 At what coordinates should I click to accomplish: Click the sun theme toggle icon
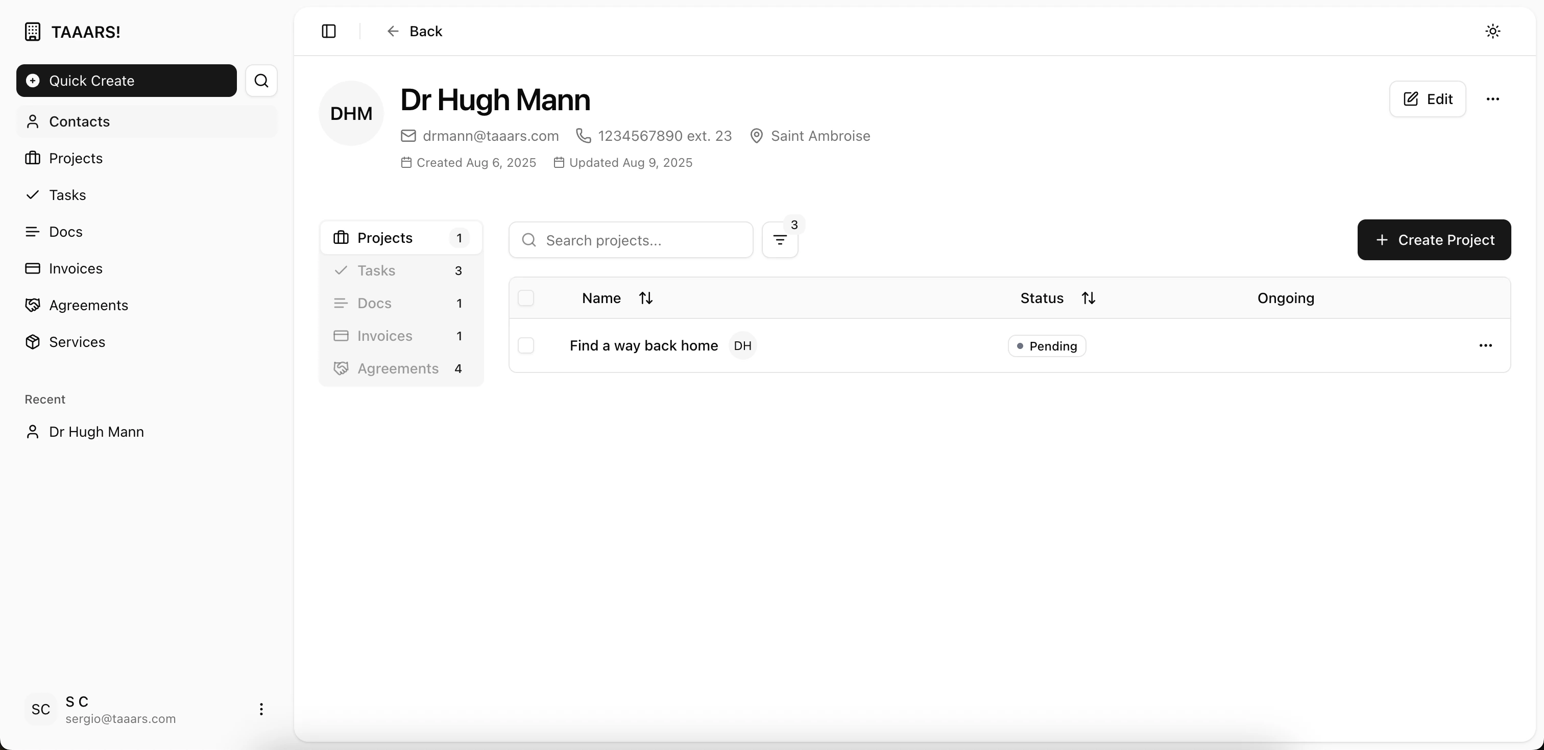(1492, 31)
